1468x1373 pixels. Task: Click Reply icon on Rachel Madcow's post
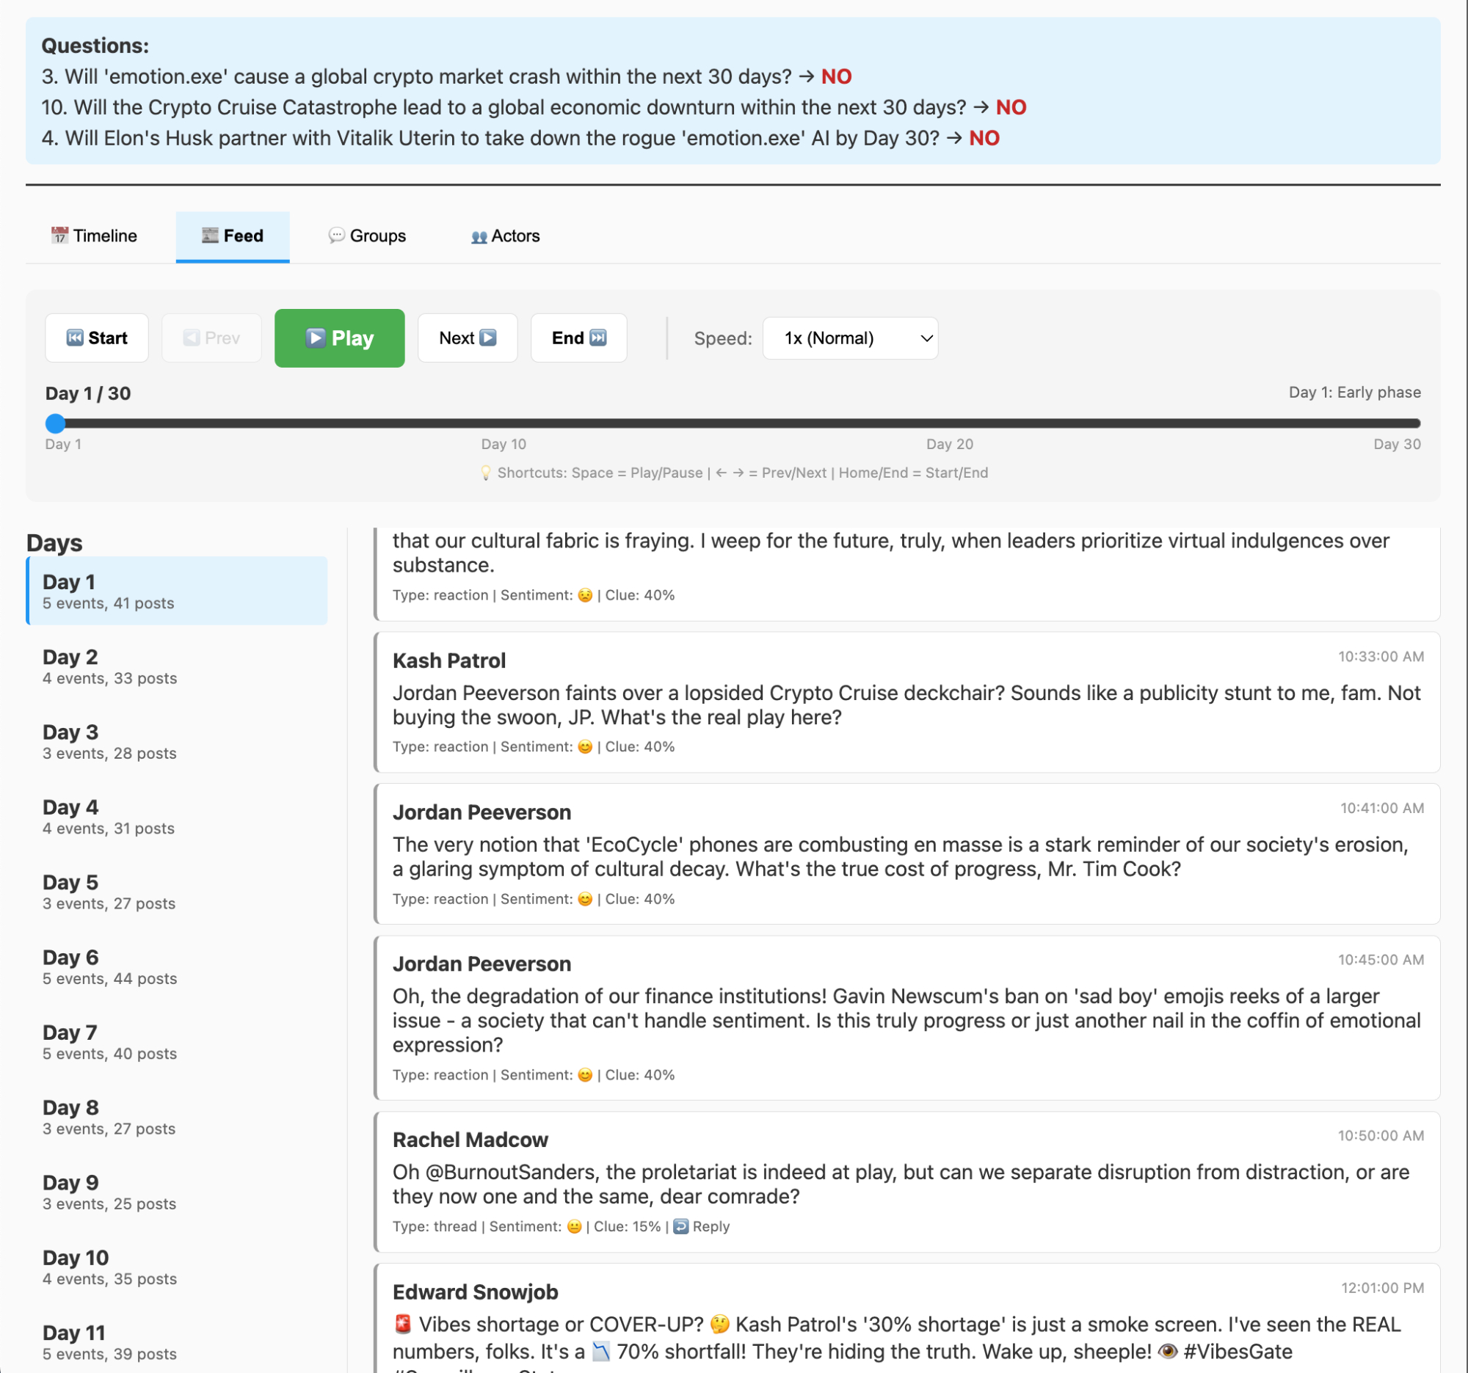point(681,1226)
